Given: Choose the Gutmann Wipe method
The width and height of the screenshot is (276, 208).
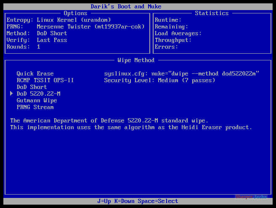Looking at the screenshot, I should (x=37, y=101).
